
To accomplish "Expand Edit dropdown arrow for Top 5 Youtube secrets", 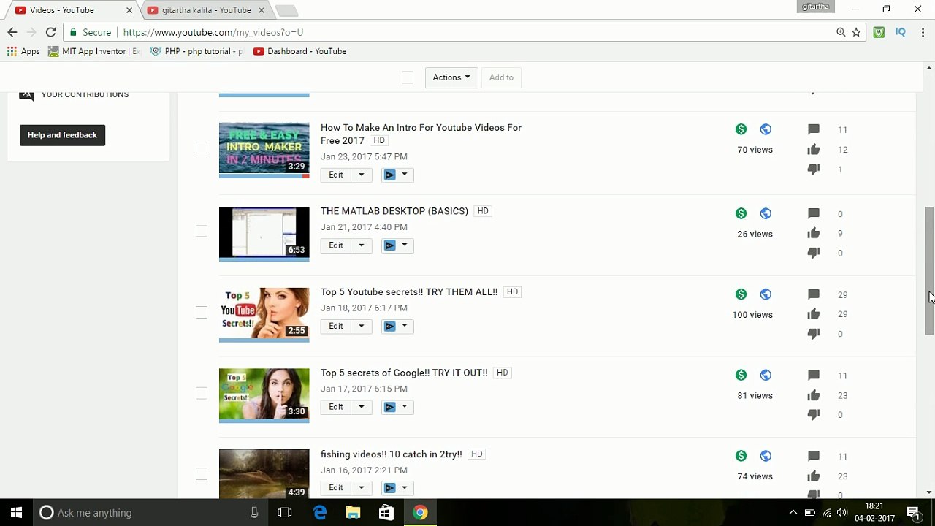I will pos(361,327).
